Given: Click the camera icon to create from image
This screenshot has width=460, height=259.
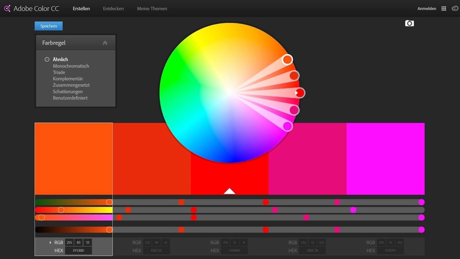Looking at the screenshot, I should [x=410, y=23].
